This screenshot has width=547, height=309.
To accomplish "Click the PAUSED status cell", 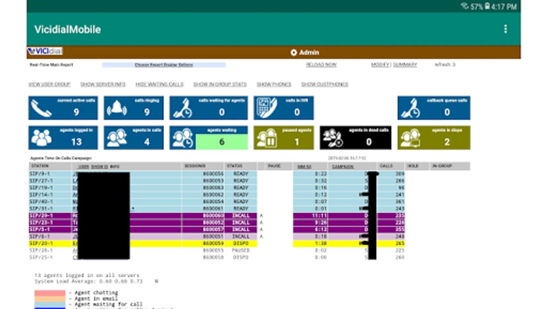I will tap(241, 250).
